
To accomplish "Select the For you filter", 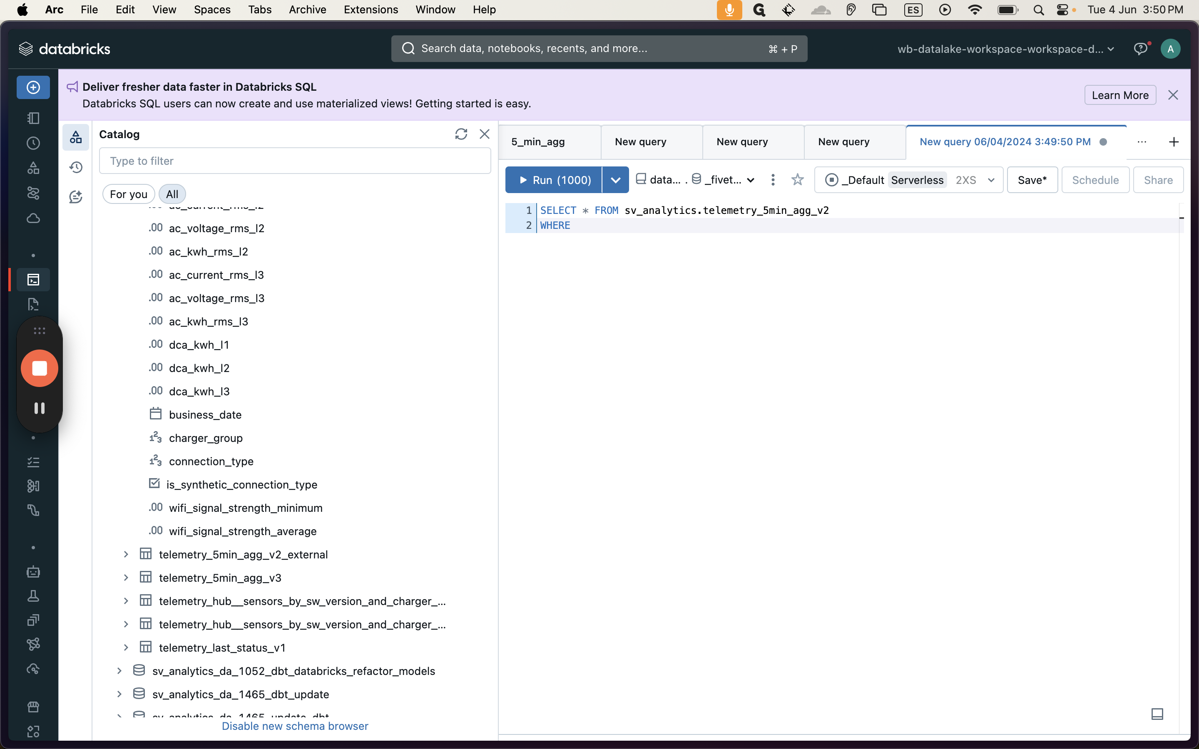I will coord(128,194).
